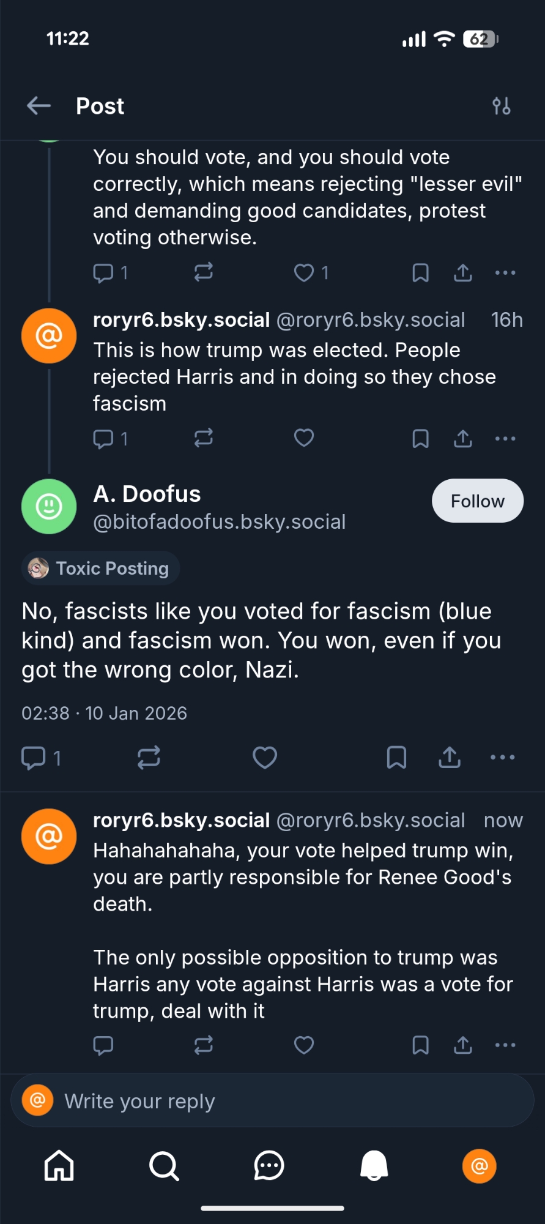The width and height of the screenshot is (545, 1224).
Task: Follow A. Doofus
Action: pyautogui.click(x=477, y=501)
